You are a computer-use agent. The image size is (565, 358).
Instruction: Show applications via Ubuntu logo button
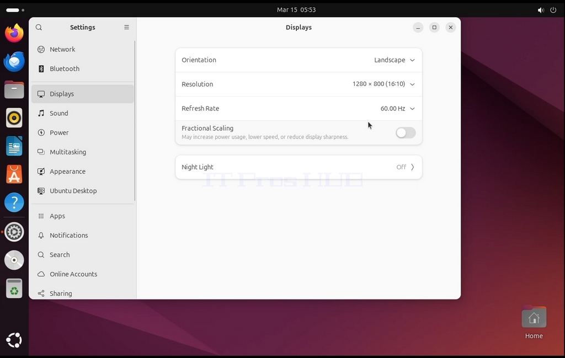point(14,340)
